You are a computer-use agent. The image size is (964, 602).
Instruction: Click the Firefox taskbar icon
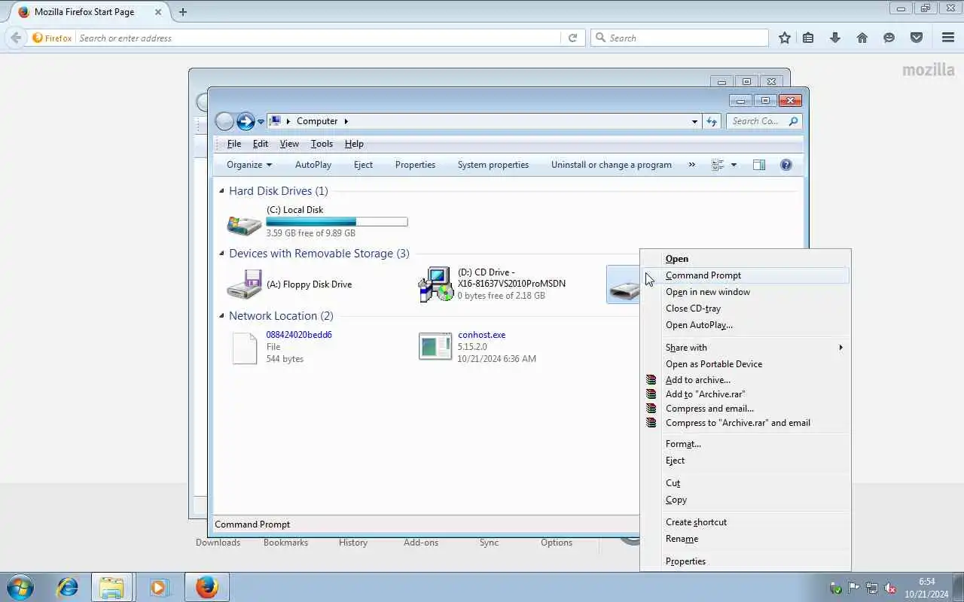click(x=207, y=587)
